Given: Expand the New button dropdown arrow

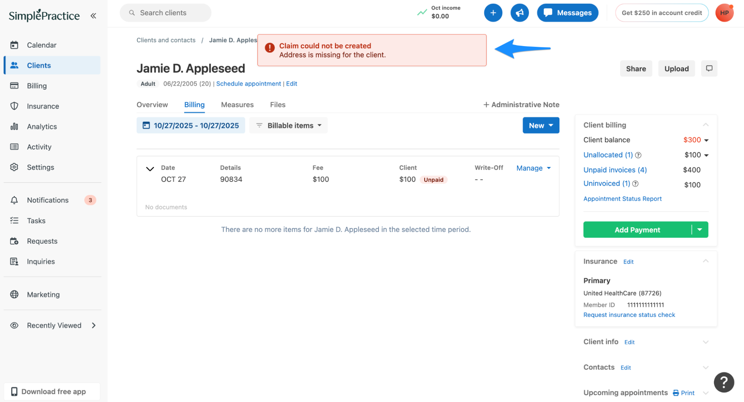Looking at the screenshot, I should tap(551, 125).
